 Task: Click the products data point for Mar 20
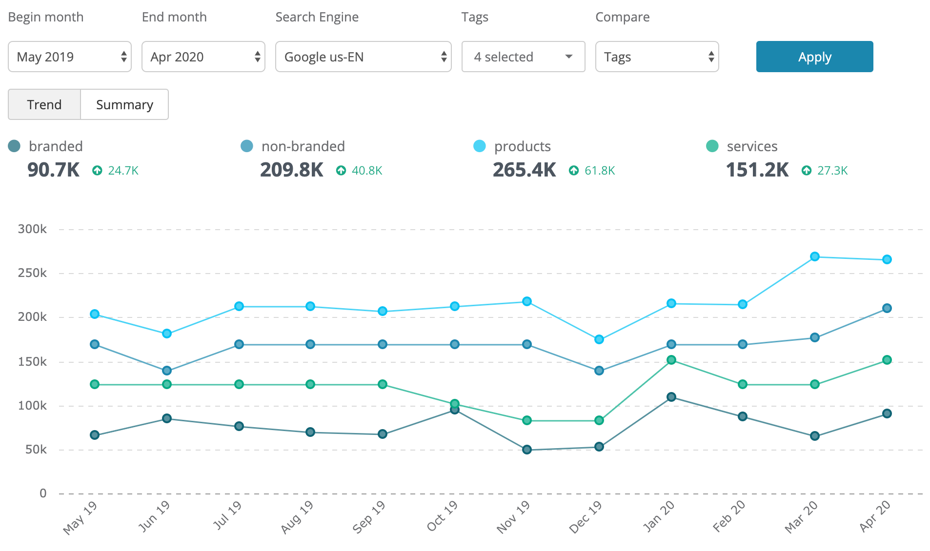(814, 256)
